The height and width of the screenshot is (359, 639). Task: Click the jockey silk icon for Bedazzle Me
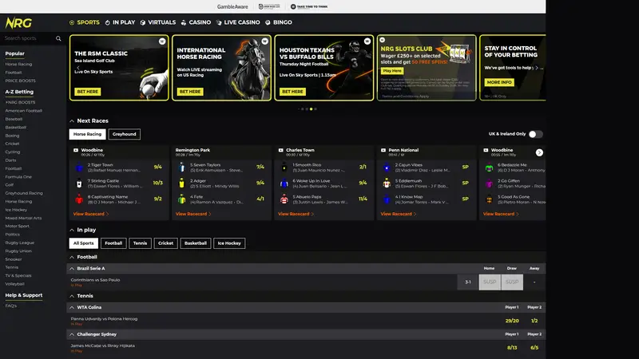(x=489, y=168)
